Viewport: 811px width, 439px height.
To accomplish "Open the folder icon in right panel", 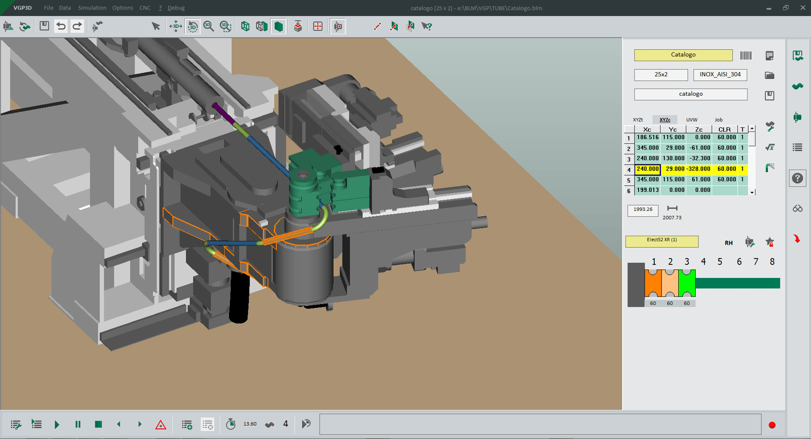I will pyautogui.click(x=770, y=75).
